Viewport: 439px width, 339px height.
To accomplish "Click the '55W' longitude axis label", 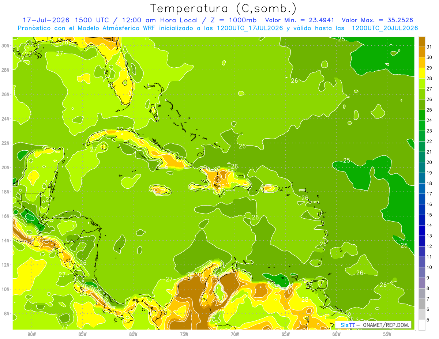I will (387, 334).
